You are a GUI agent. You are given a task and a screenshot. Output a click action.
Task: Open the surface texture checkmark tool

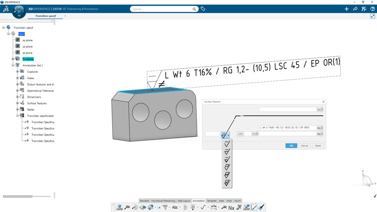203,207
